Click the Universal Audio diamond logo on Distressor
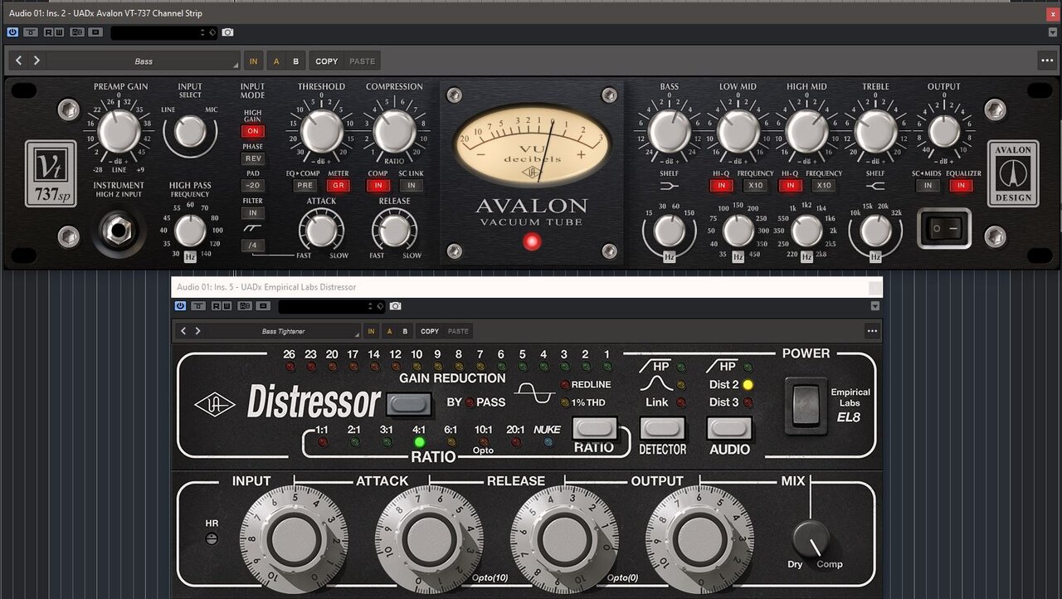 215,404
